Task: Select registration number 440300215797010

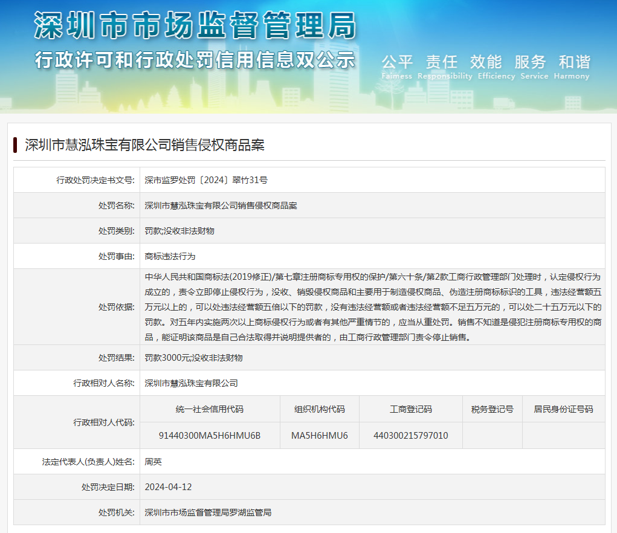Action: click(411, 436)
